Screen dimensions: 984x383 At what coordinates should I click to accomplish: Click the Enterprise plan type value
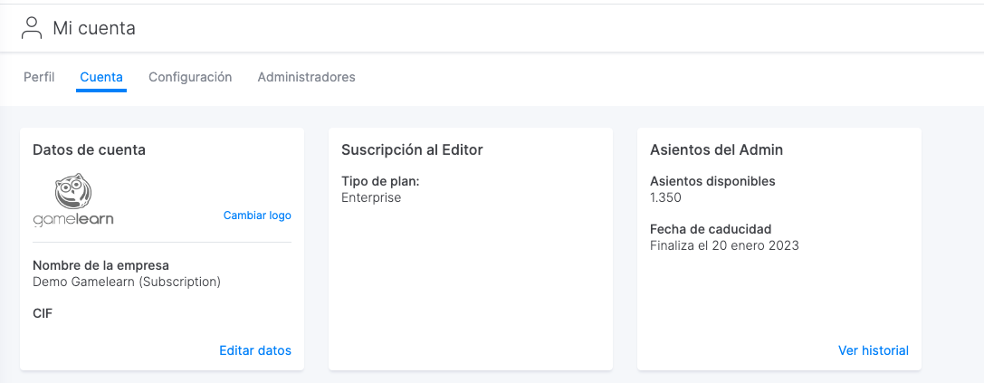371,197
